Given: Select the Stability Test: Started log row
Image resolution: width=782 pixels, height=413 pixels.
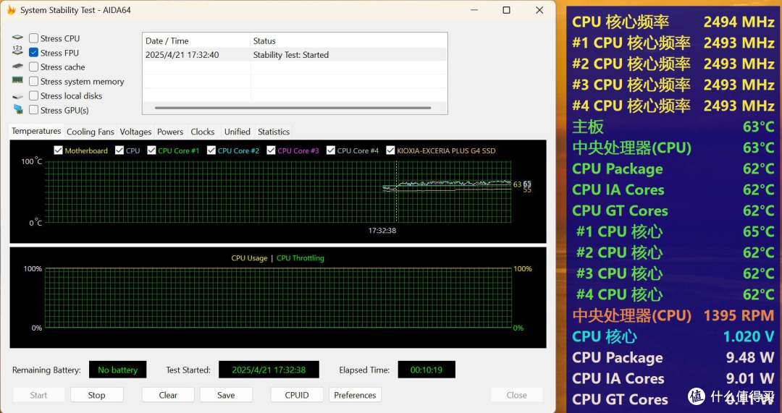Looking at the screenshot, I should point(295,55).
